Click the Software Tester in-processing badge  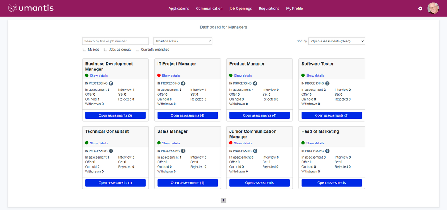tap(327, 83)
